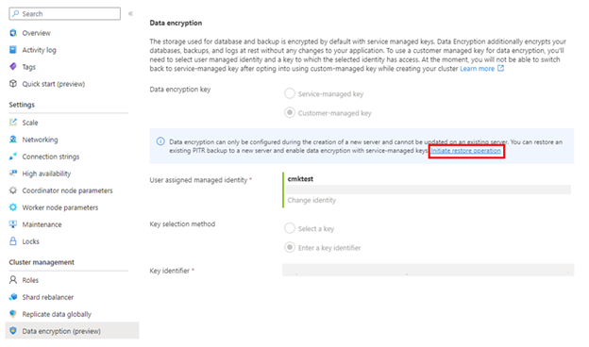Open High availability settings
This screenshot has height=347, width=589.
tap(46, 173)
